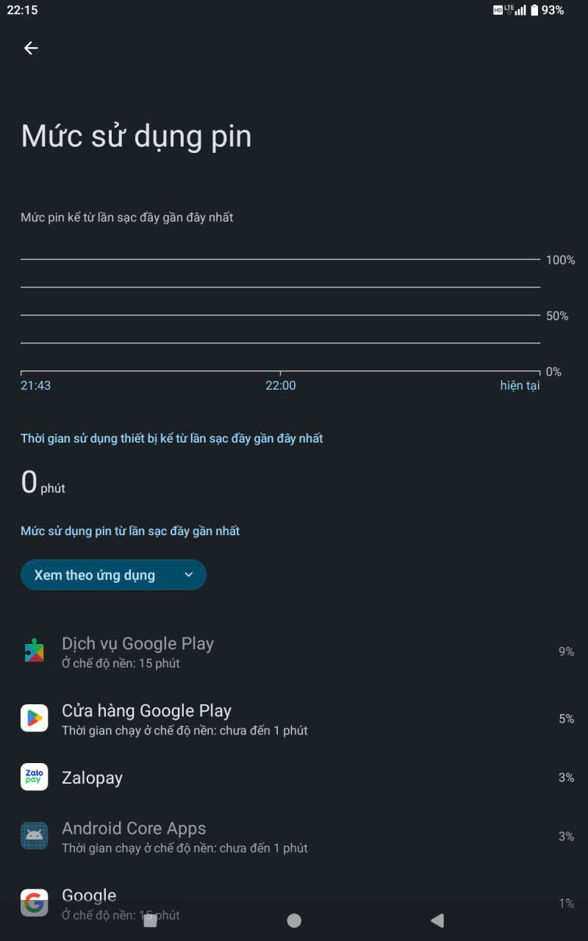Tap the Google Play Store icon
This screenshot has width=588, height=941.
tap(34, 718)
